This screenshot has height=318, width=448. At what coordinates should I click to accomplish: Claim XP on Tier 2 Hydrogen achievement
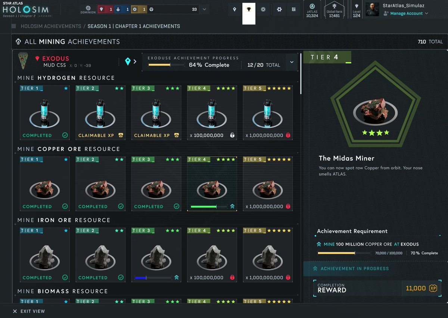[100, 135]
